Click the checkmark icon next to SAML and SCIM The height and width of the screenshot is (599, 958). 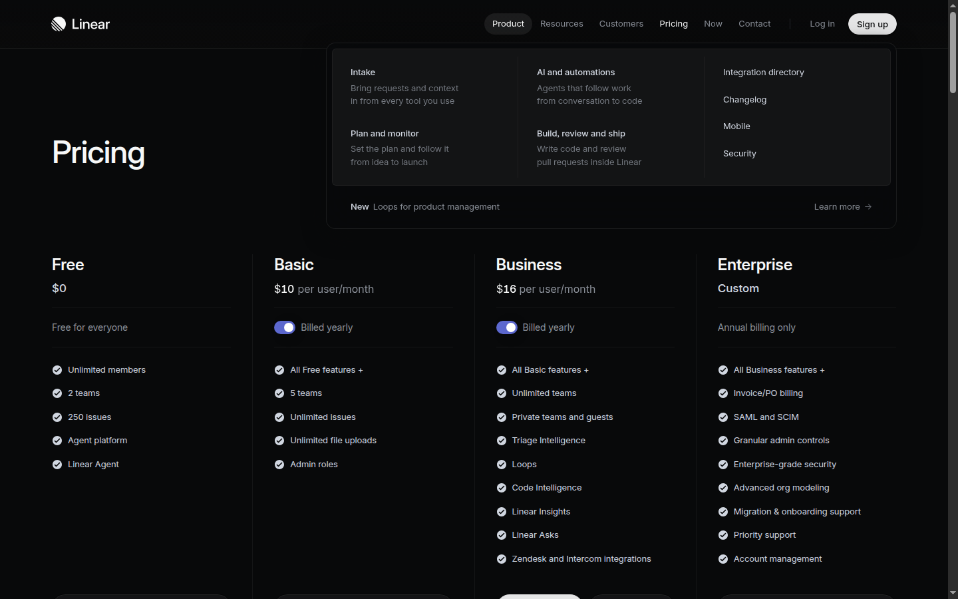pos(723,417)
